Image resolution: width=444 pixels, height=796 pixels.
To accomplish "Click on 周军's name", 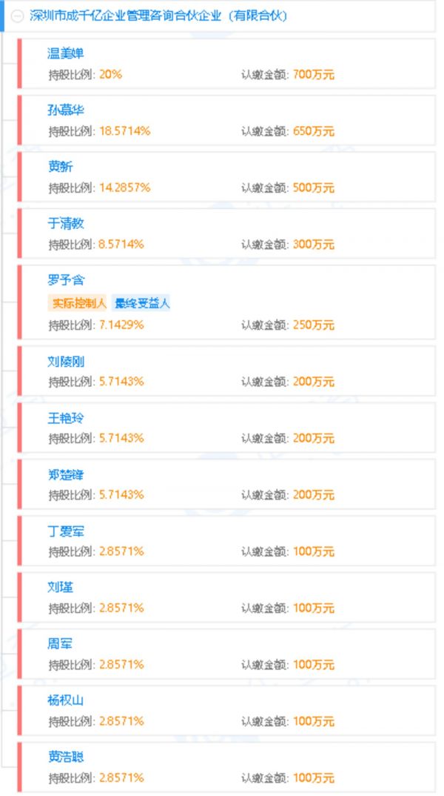I will coord(61,644).
